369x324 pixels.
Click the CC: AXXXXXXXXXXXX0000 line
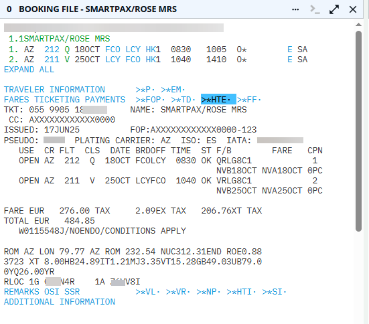click(62, 120)
